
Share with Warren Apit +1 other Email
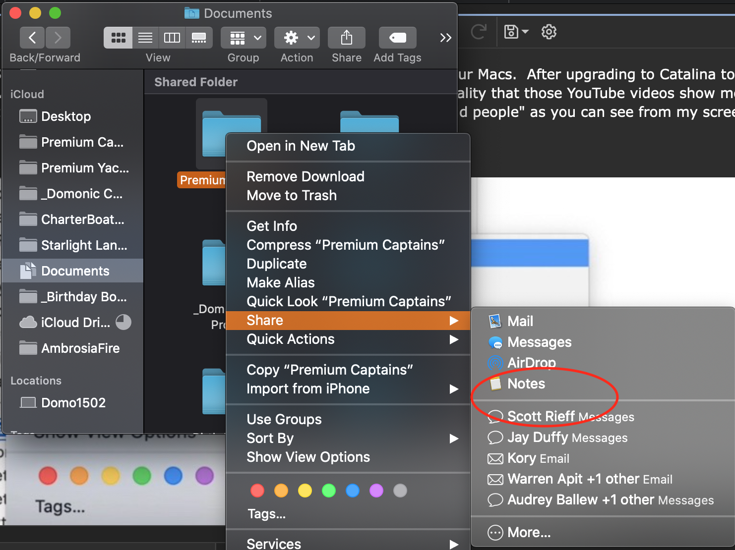coord(603,479)
